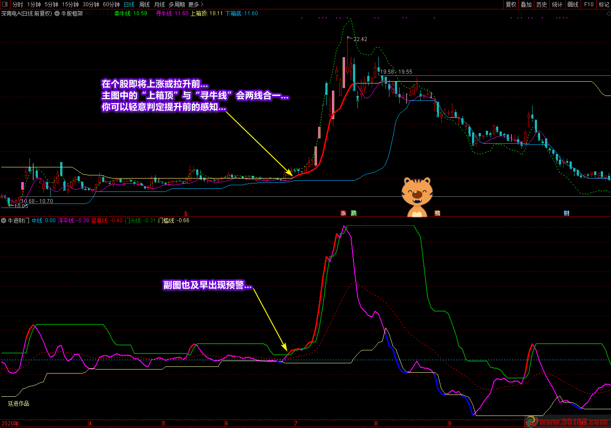Open F10 company info

point(589,4)
